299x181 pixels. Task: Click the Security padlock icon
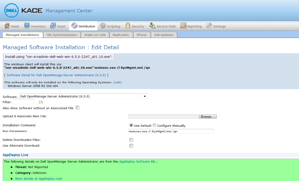point(128,26)
